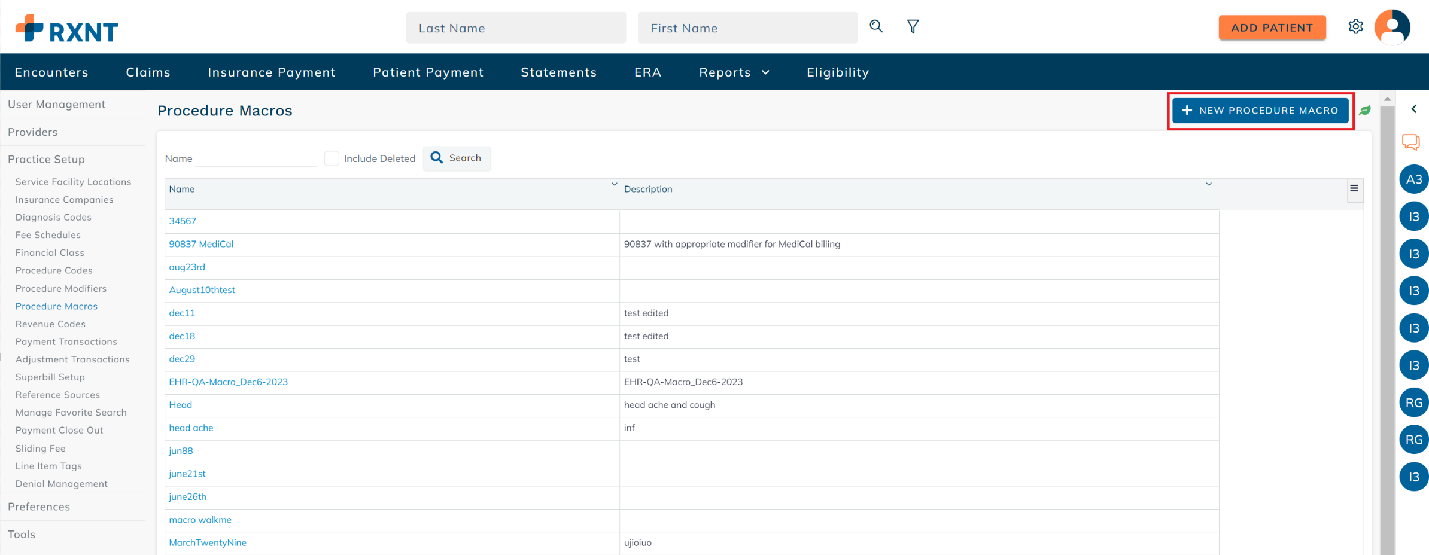Viewport: 1429px width, 555px height.
Task: Open the Eligibility menu item
Action: [x=837, y=72]
